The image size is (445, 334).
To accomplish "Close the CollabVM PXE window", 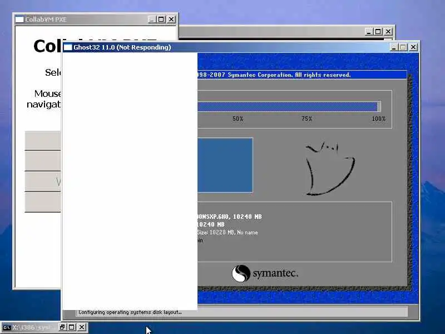I will [171, 19].
